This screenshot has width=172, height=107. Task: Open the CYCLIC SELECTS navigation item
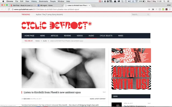tap(106, 36)
